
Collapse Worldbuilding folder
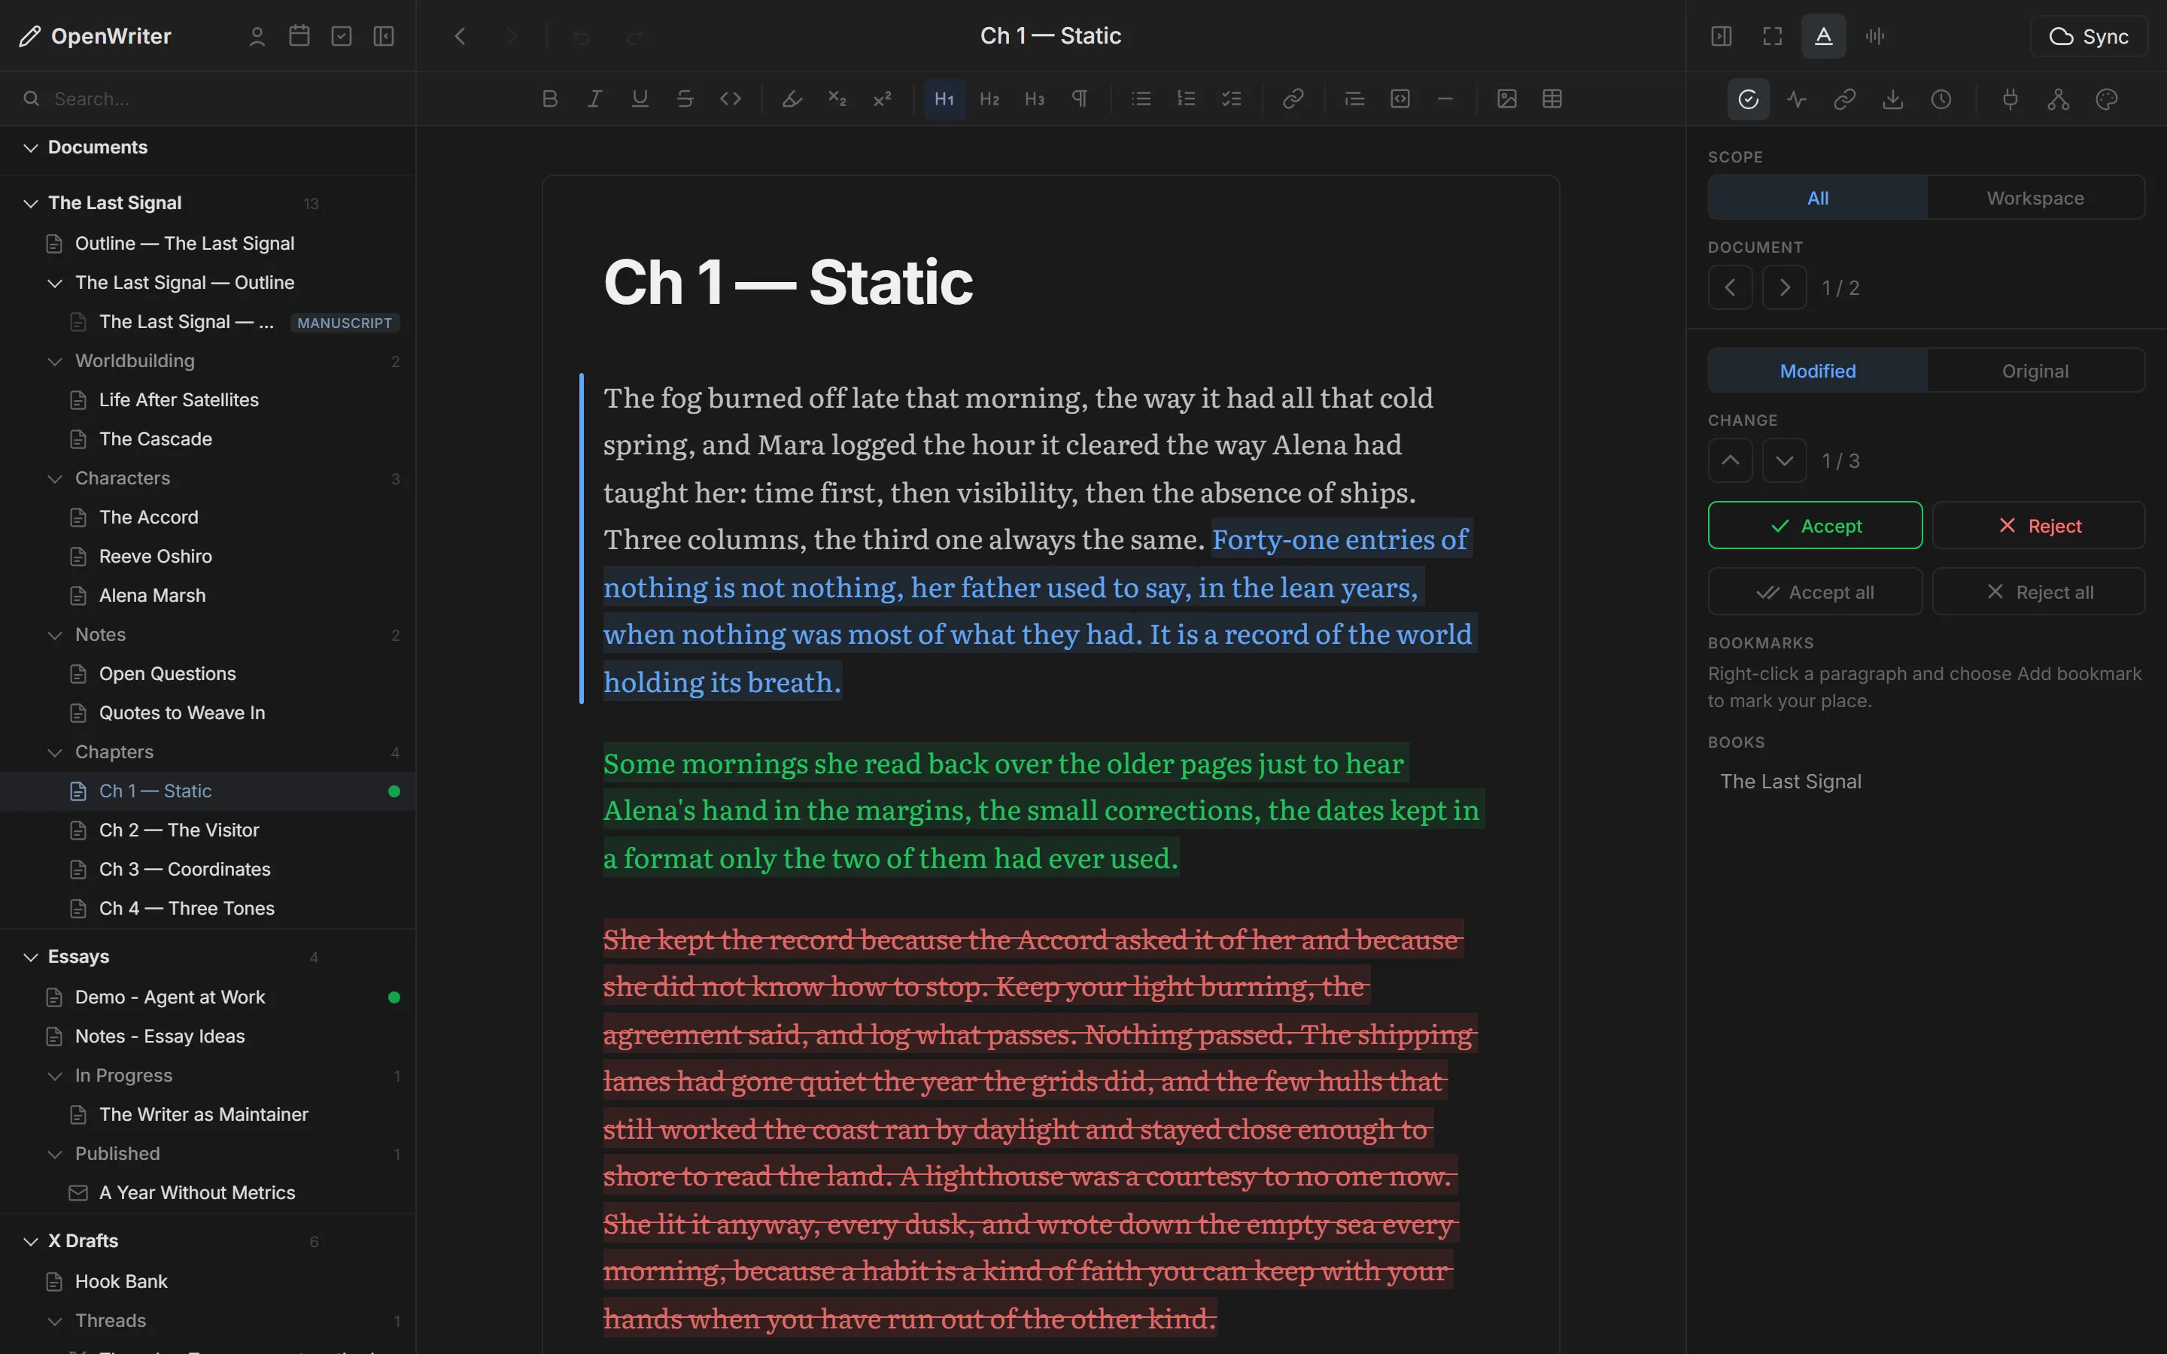click(x=55, y=361)
